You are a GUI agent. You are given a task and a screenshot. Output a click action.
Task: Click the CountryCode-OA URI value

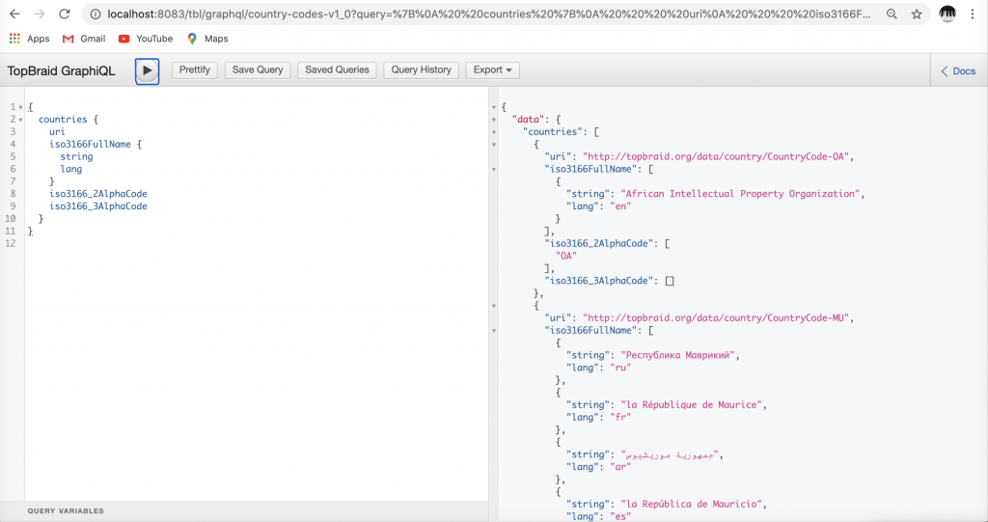tap(717, 156)
